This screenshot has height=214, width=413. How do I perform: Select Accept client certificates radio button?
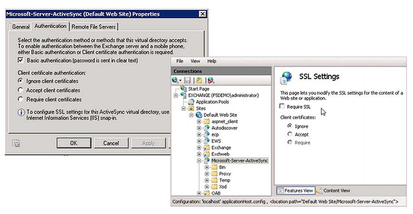tap(21, 90)
